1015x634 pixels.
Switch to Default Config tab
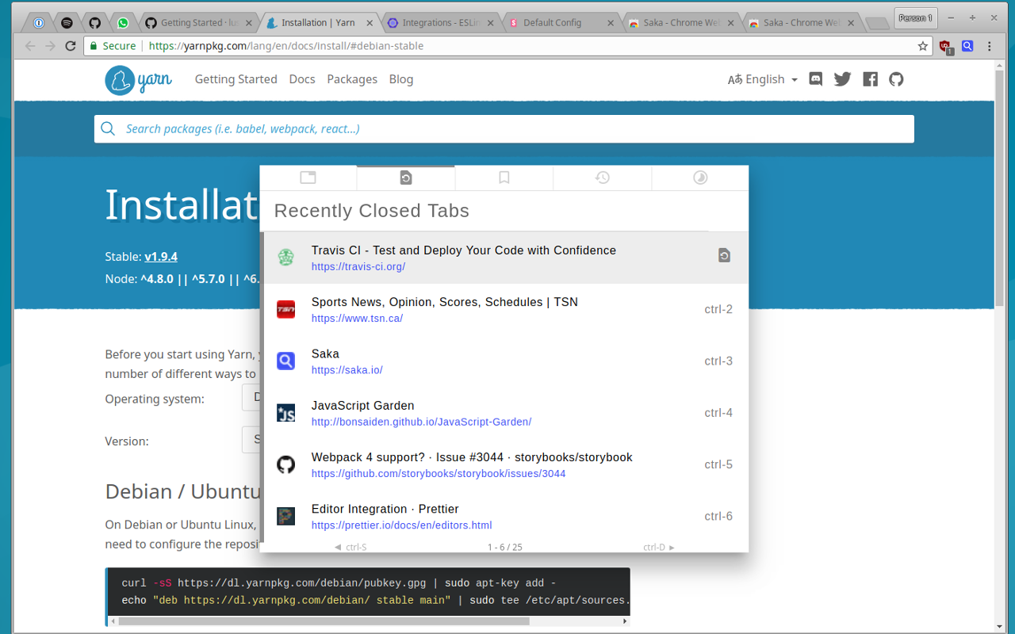point(561,23)
